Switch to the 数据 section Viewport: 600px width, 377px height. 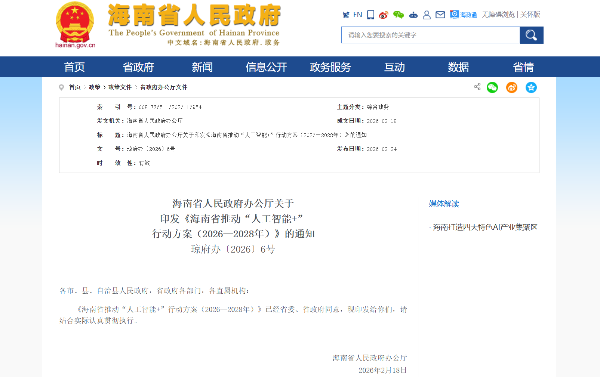(458, 67)
